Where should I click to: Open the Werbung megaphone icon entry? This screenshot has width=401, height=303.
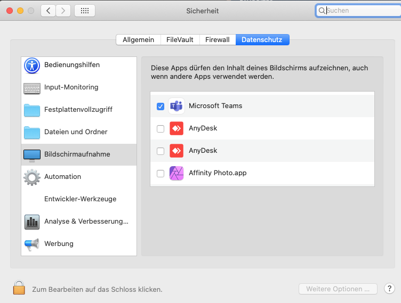[32, 244]
